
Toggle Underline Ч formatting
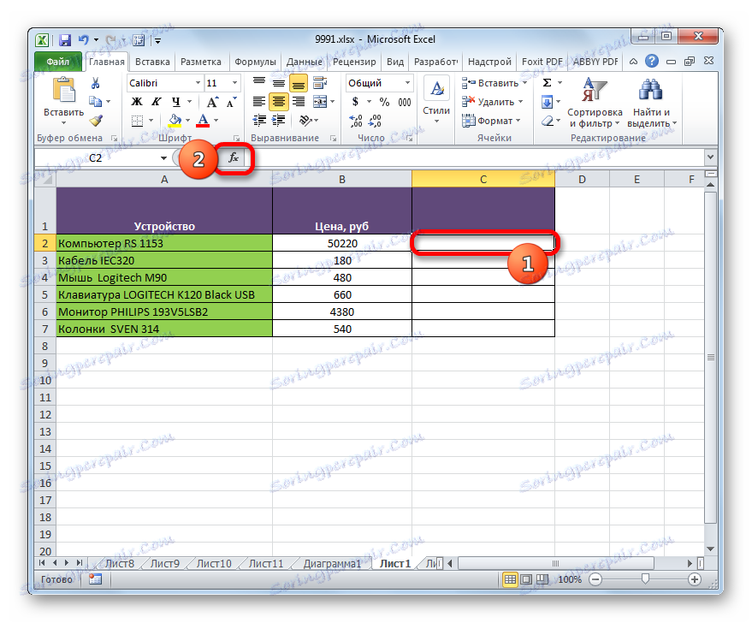(176, 102)
